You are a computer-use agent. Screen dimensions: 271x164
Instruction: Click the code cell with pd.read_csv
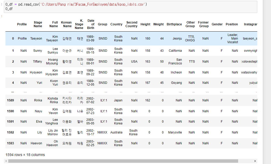point(130,7)
